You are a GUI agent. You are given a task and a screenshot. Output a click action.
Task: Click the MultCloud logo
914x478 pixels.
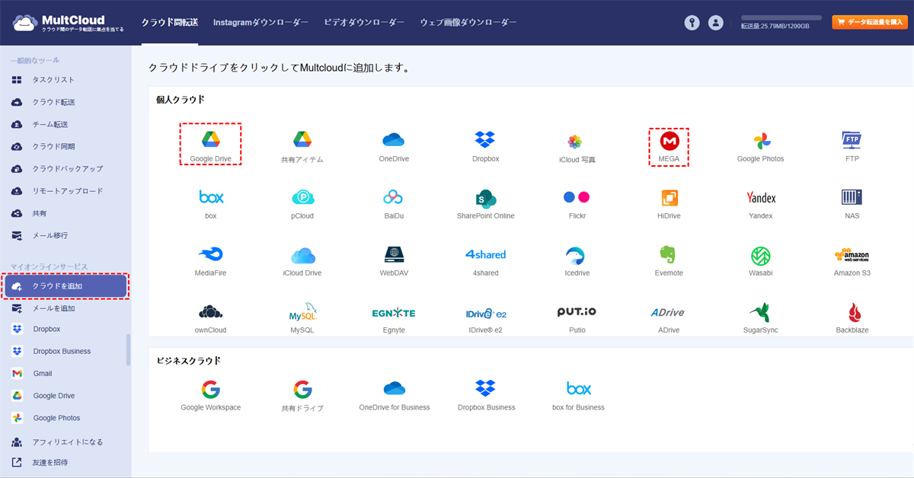coord(68,22)
